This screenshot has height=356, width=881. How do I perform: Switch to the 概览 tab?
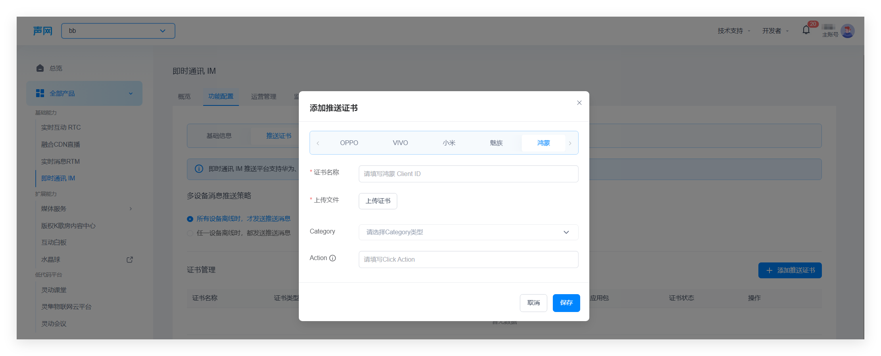(184, 96)
